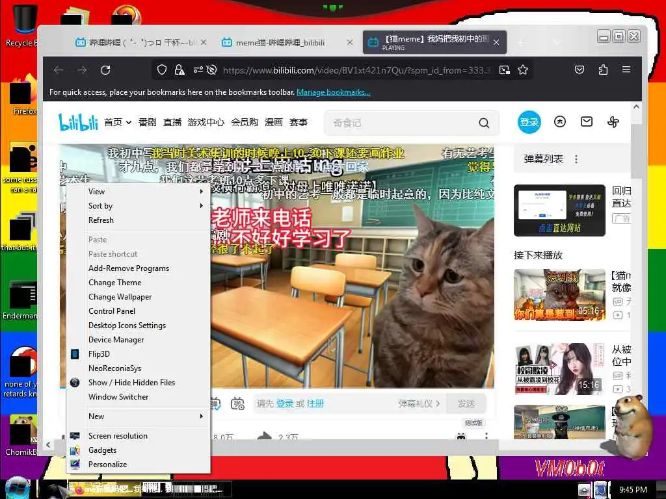Viewport: 666px width, 499px height.
Task: Open Firefox desktop shortcut
Action: point(21,94)
